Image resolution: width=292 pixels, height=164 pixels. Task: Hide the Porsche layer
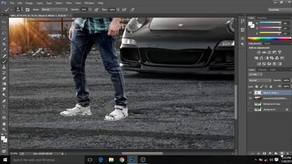tap(250, 98)
